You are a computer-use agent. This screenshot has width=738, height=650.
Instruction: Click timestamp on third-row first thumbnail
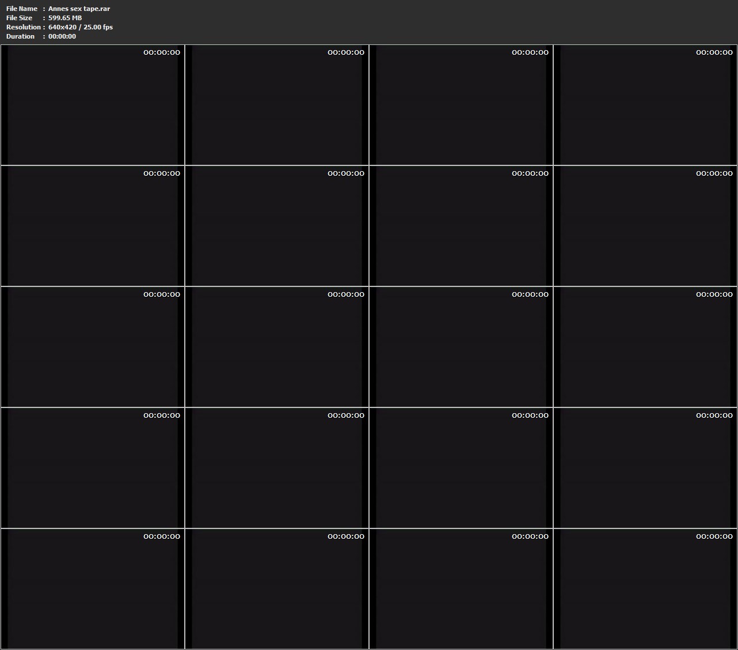[162, 294]
